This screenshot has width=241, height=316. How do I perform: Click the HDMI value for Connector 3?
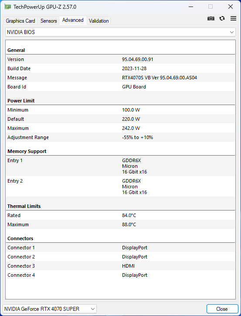pyautogui.click(x=128, y=266)
